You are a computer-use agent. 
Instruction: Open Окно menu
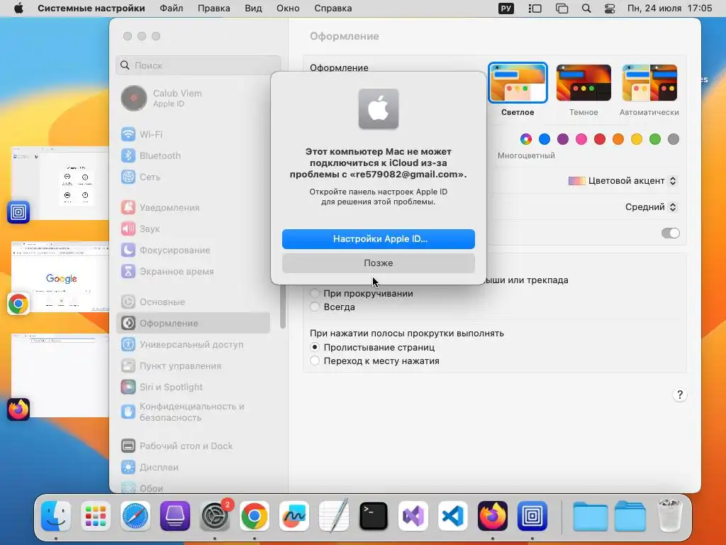click(x=288, y=9)
